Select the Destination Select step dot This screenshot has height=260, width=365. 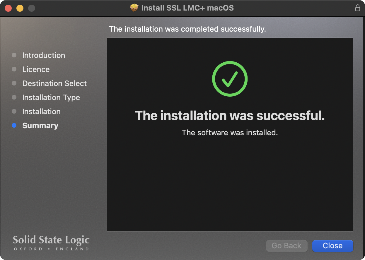tap(14, 83)
